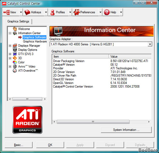The image size is (159, 153).
Task: Click the ATI logo in title bar
Action: (4, 3)
